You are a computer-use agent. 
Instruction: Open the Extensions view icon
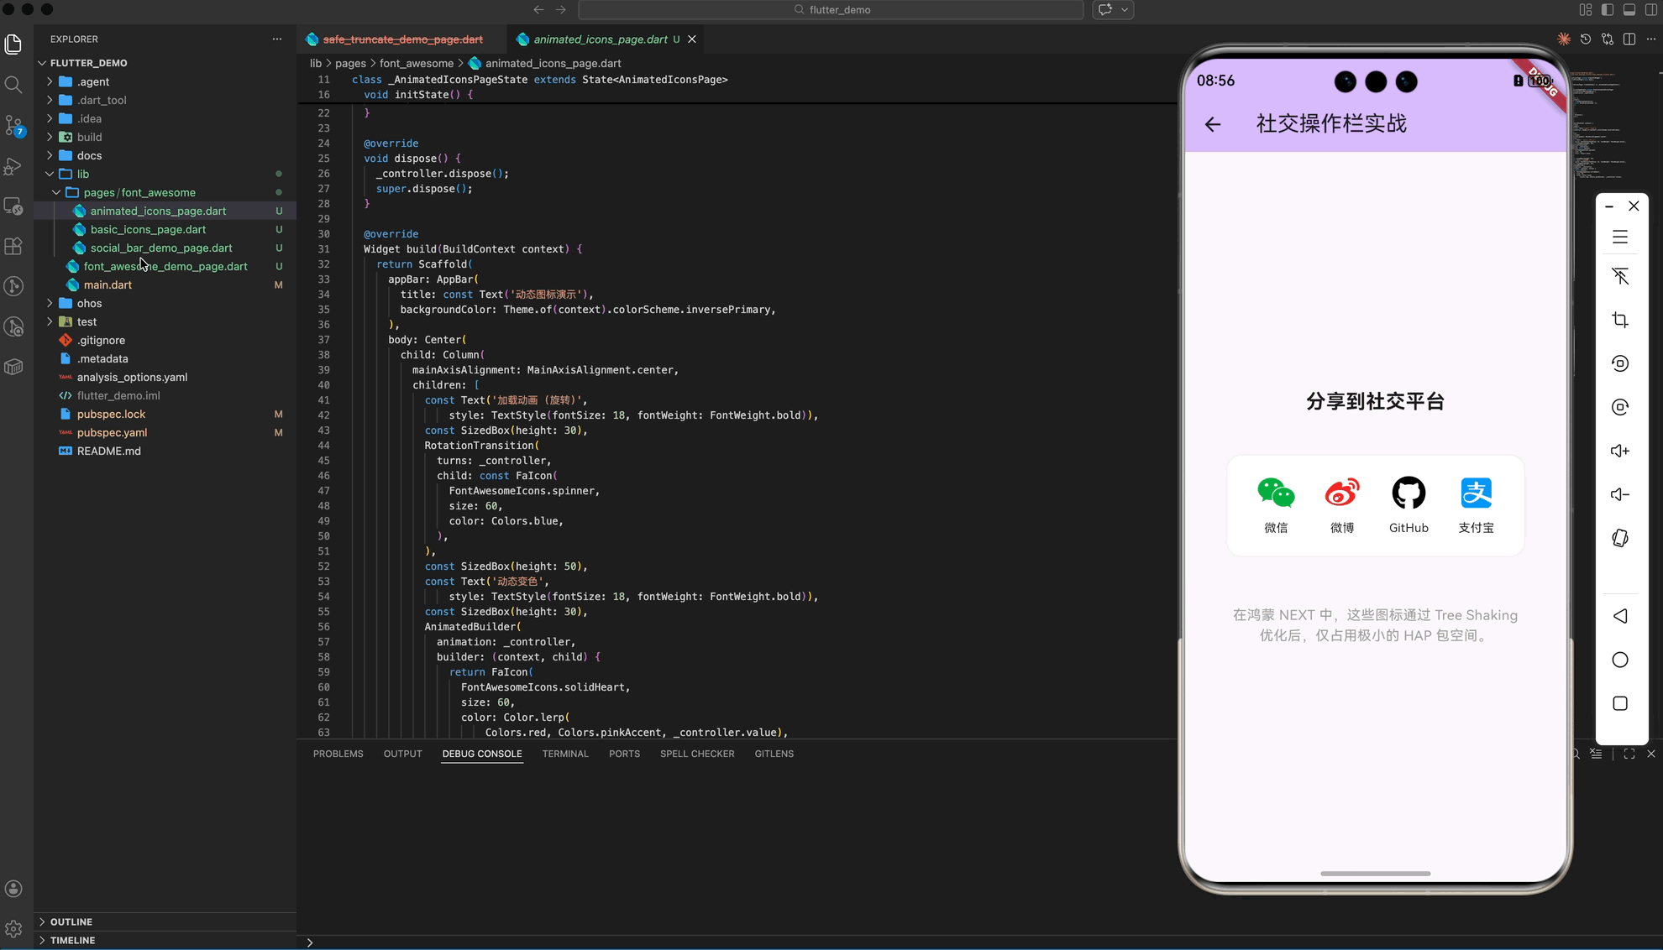coord(13,247)
